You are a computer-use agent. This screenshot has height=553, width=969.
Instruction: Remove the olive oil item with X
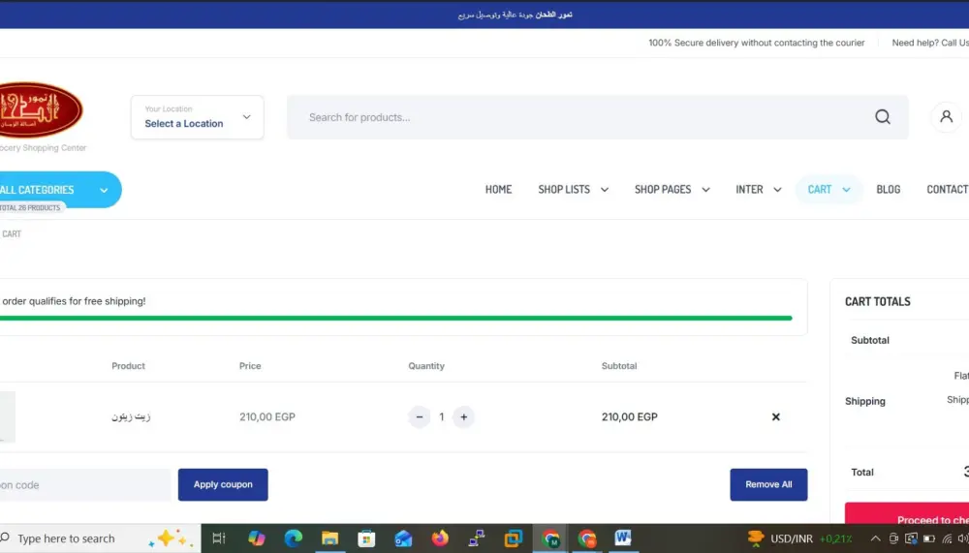coord(775,417)
